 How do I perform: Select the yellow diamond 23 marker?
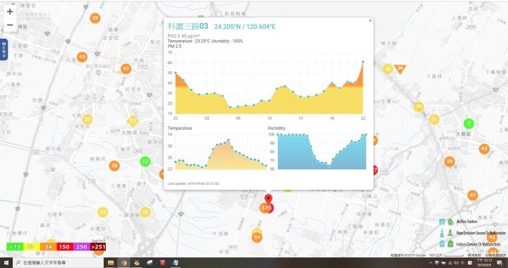click(133, 121)
